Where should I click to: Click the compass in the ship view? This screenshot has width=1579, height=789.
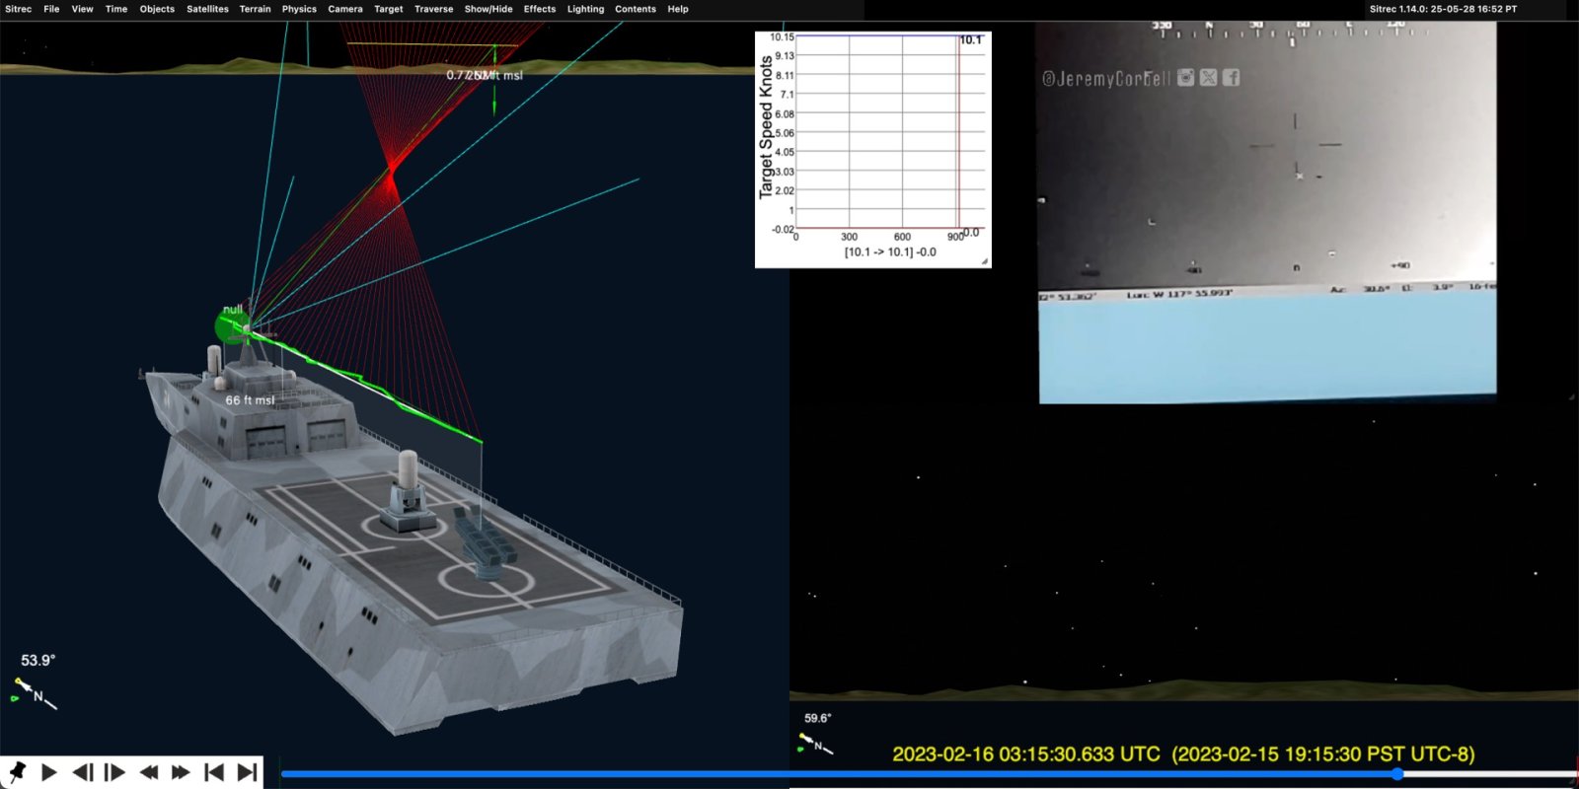tap(36, 691)
